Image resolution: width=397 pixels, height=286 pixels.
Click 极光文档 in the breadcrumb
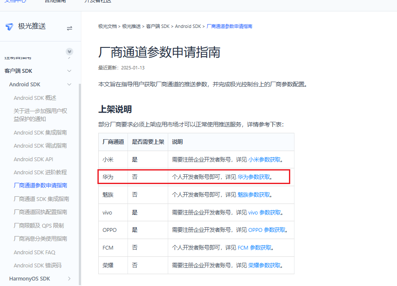pyautogui.click(x=107, y=26)
